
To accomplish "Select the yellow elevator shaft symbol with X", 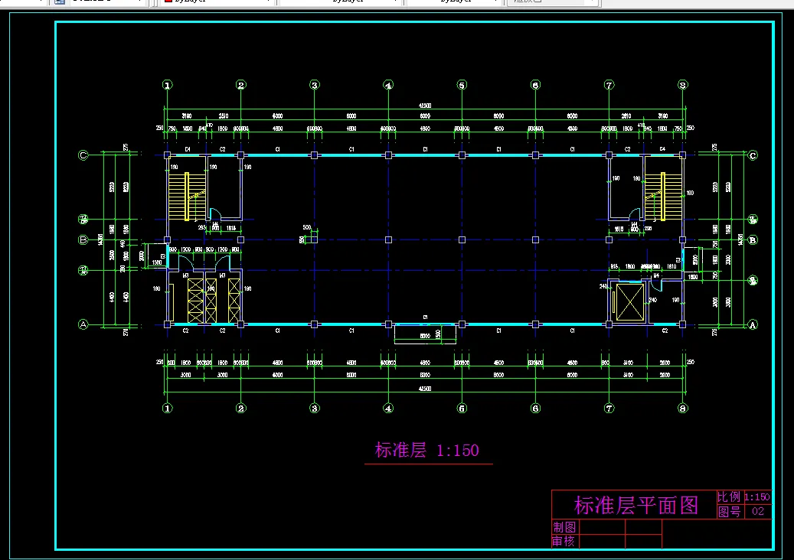I will 630,302.
